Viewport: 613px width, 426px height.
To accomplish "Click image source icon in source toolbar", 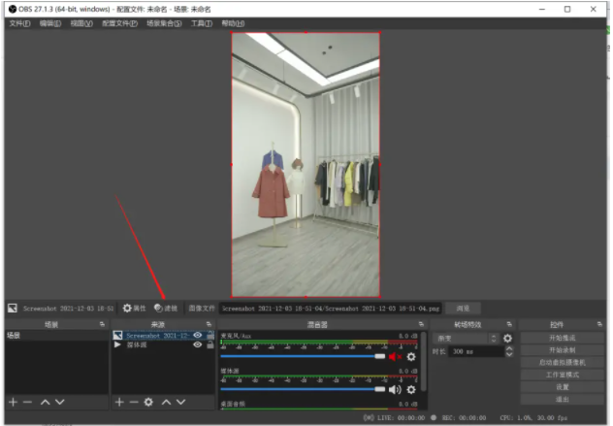I will [12, 309].
